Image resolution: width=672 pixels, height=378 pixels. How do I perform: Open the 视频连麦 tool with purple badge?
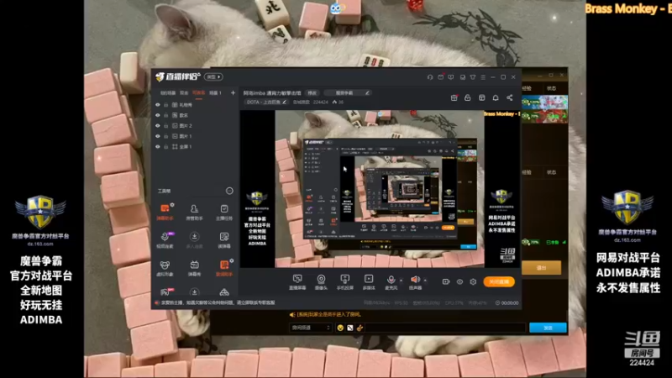165,240
